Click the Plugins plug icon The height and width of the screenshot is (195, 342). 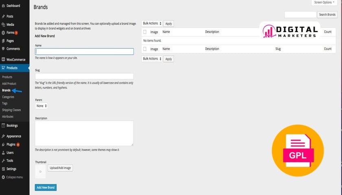point(3,144)
